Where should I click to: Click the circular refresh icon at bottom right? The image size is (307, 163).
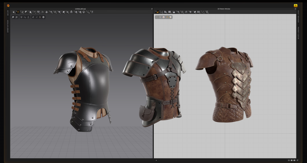297,160
